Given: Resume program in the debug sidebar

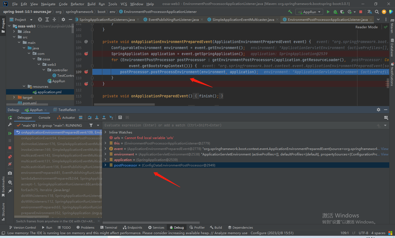Looking at the screenshot, I should 10,133.
